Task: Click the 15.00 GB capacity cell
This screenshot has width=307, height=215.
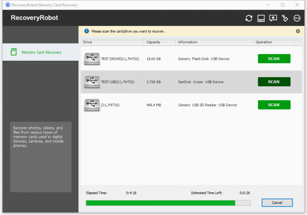Action: click(x=153, y=59)
